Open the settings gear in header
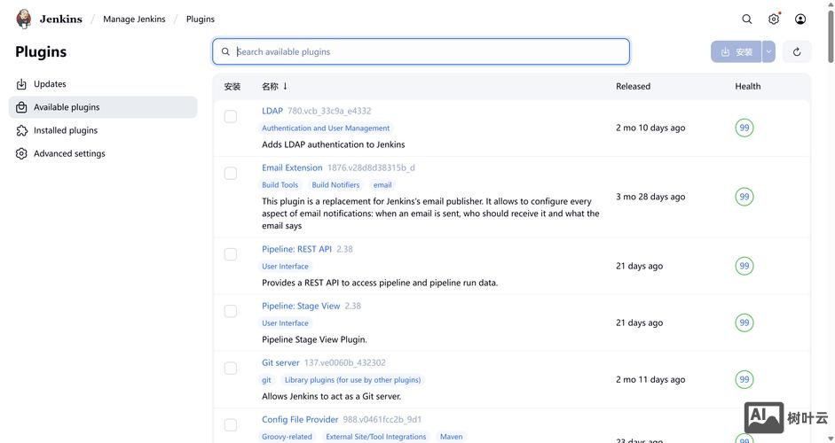This screenshot has width=835, height=443. pos(774,19)
